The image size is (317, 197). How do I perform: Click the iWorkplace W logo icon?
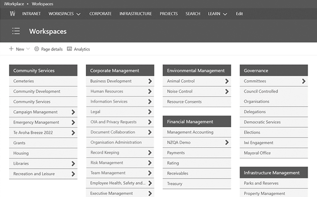click(13, 13)
